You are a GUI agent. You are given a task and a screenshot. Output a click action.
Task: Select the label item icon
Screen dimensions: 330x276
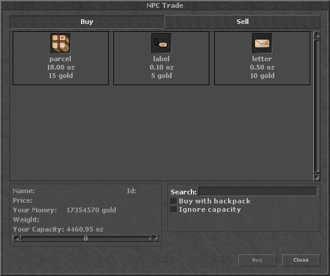(161, 43)
